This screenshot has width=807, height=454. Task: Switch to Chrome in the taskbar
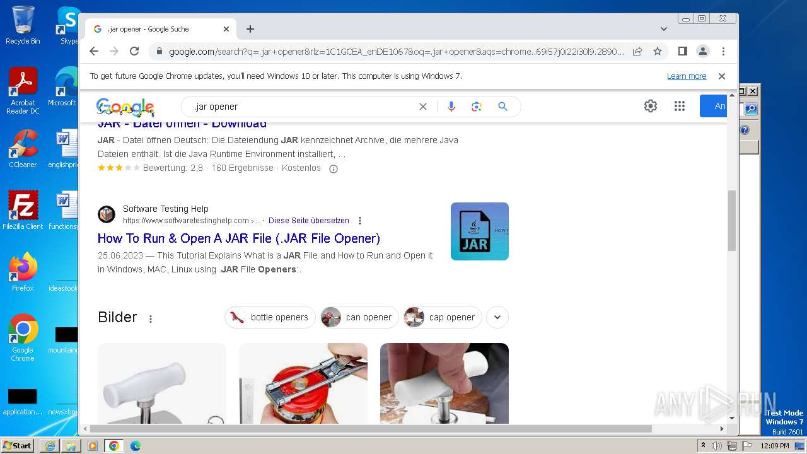[114, 446]
